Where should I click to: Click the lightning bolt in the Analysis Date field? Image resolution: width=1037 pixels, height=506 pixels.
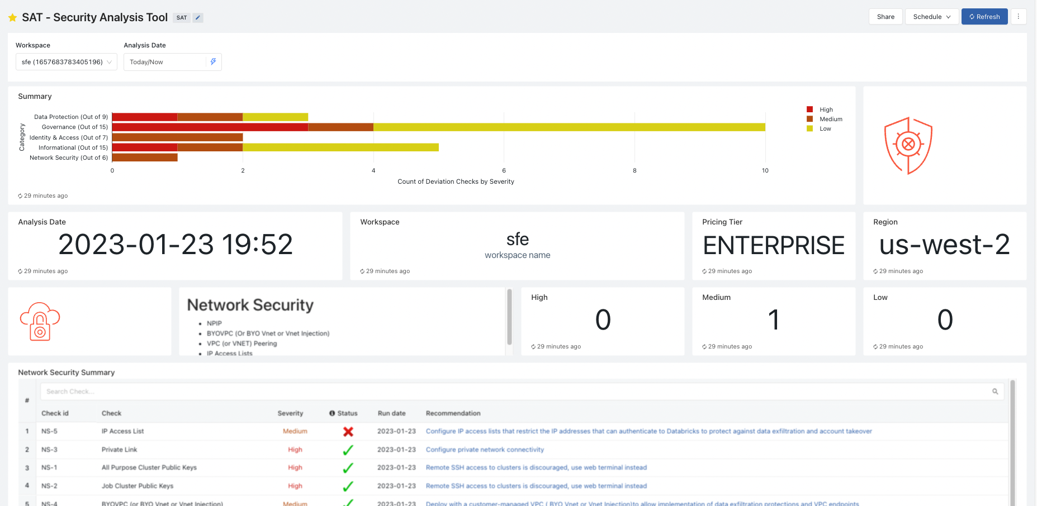[213, 61]
